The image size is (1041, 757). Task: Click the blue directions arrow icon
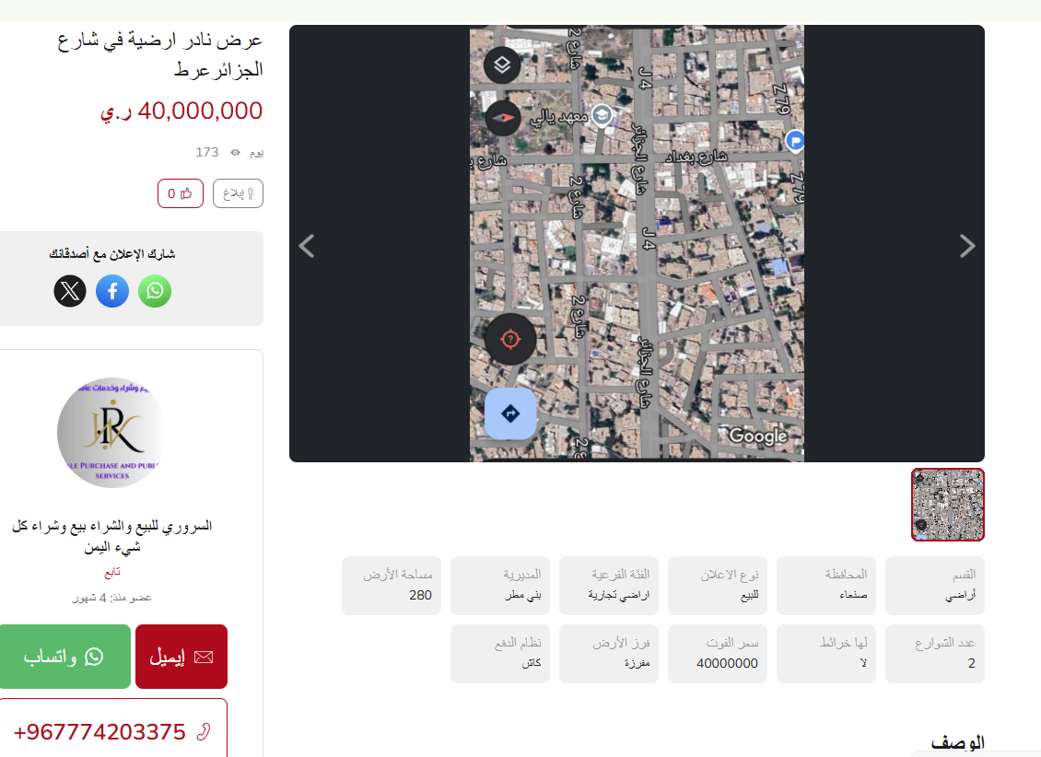pos(510,414)
